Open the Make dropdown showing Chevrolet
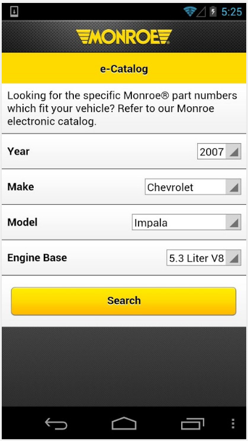 click(x=193, y=187)
